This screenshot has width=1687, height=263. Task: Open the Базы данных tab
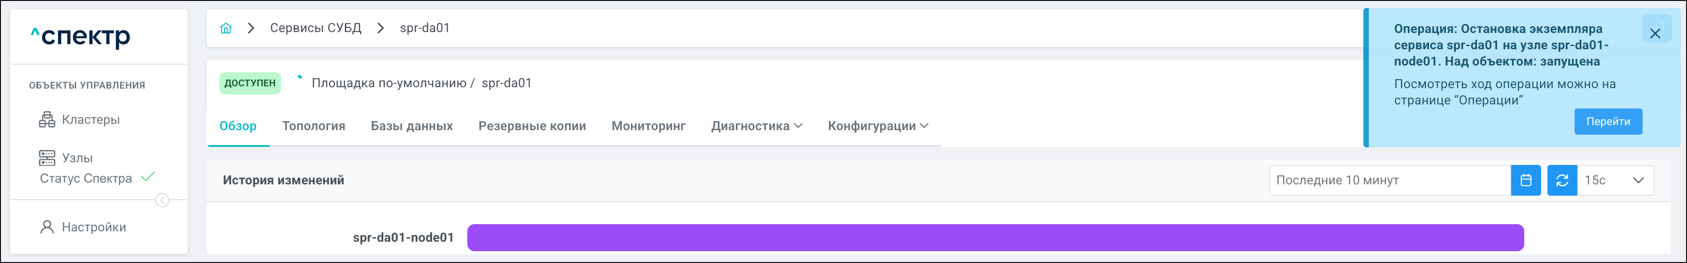click(412, 126)
